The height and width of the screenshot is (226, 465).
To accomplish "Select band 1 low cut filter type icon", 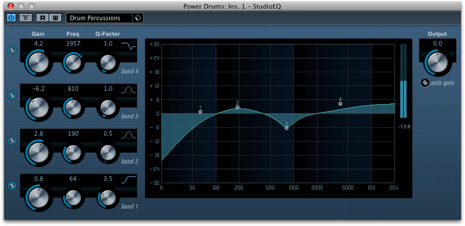I will point(129,180).
